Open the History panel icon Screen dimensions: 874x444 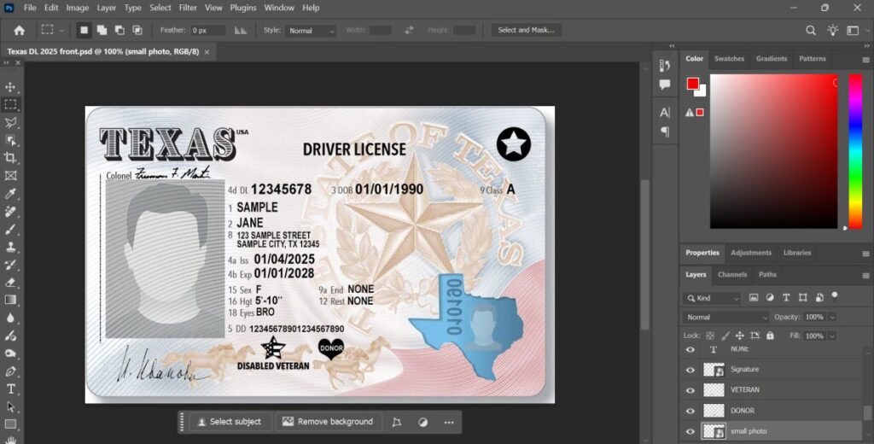pos(664,66)
